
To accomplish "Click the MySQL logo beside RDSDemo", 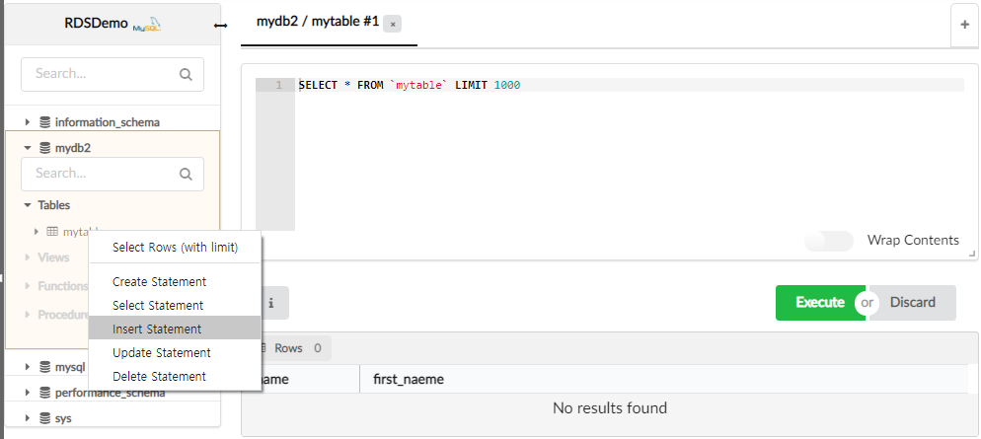I will (147, 26).
